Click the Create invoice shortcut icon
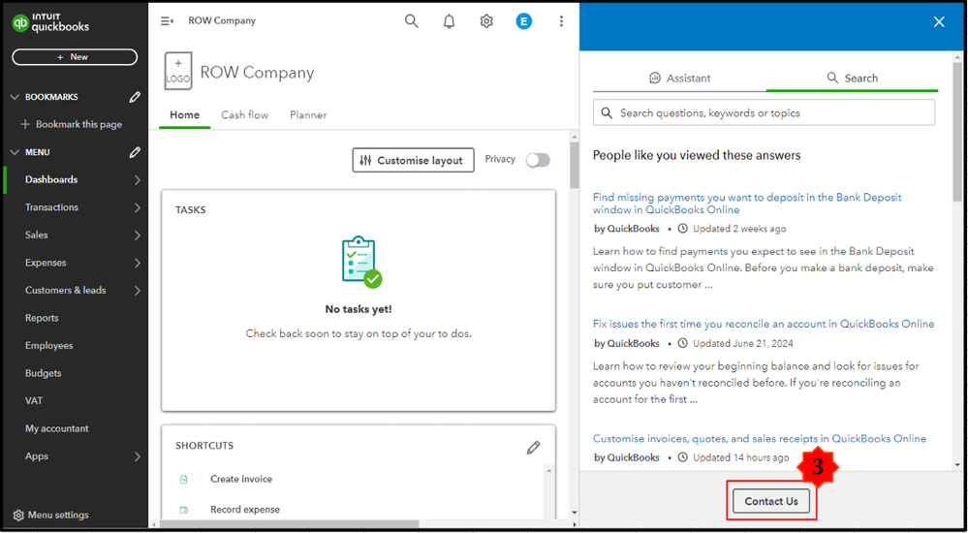968x533 pixels. click(183, 480)
